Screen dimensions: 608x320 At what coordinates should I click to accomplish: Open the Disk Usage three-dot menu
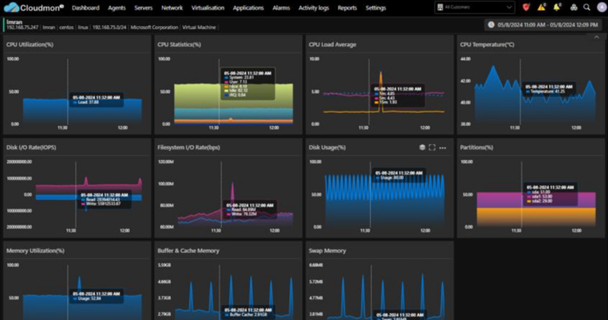[443, 148]
